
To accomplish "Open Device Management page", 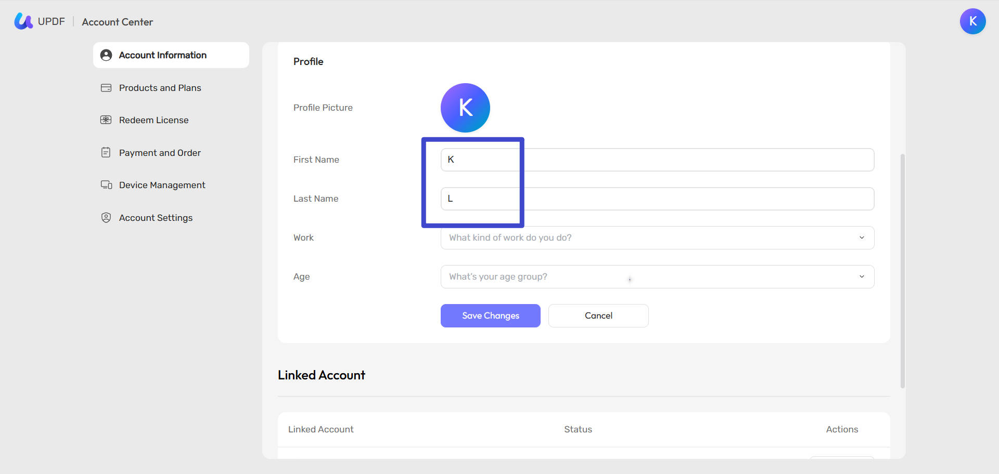I will pyautogui.click(x=162, y=185).
